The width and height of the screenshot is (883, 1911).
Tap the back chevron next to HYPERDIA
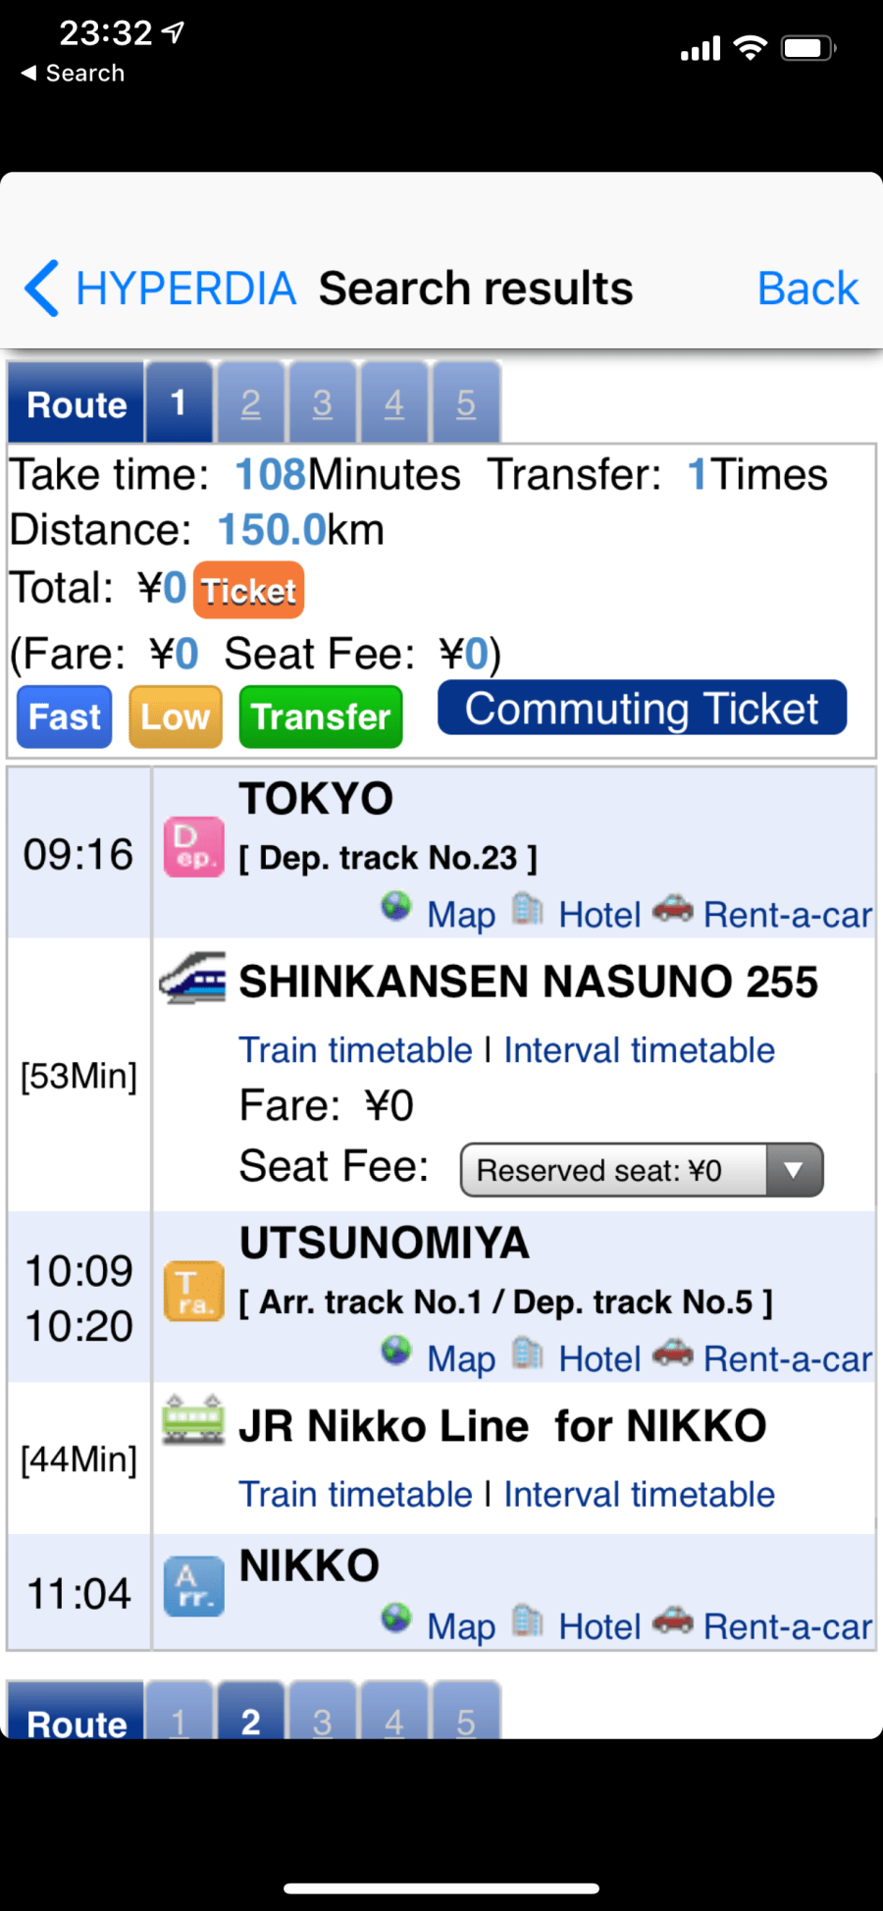click(x=41, y=289)
